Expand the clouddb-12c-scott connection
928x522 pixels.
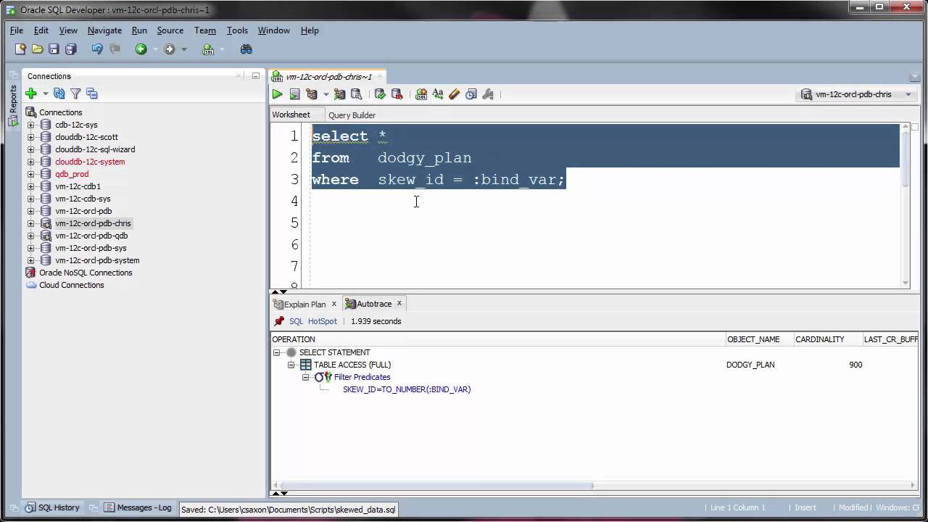click(x=30, y=137)
